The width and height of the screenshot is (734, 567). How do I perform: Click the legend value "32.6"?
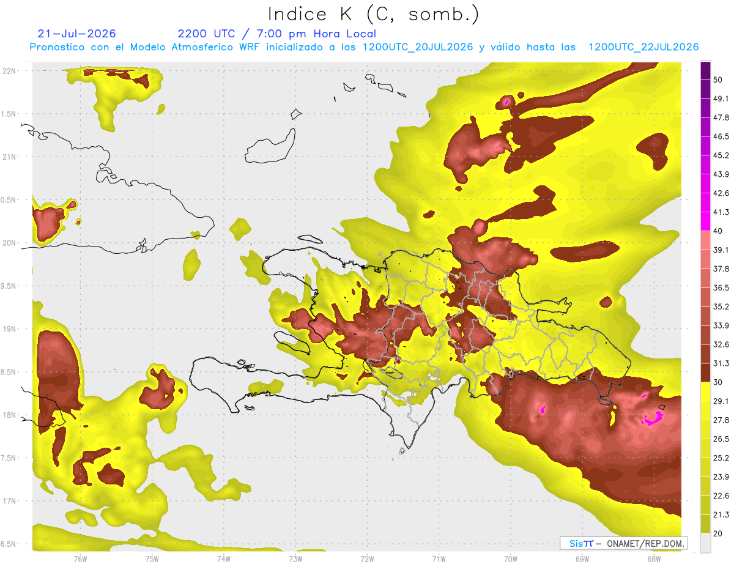(721, 344)
